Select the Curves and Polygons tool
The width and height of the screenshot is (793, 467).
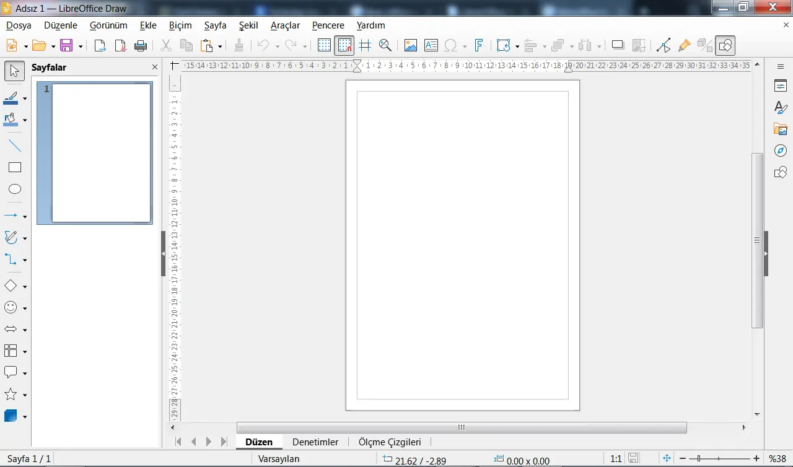(x=11, y=238)
